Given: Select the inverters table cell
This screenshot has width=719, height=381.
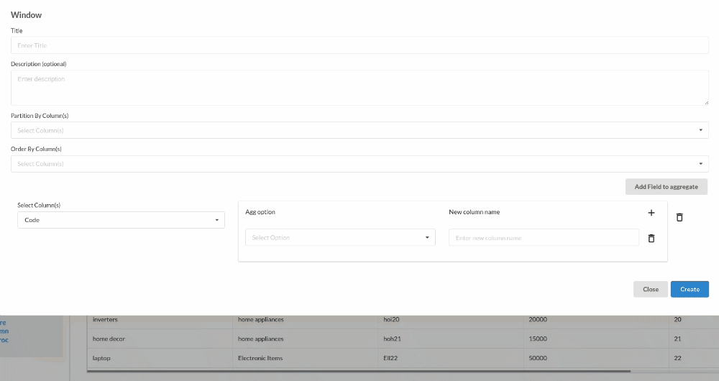Looking at the screenshot, I should click(160, 319).
